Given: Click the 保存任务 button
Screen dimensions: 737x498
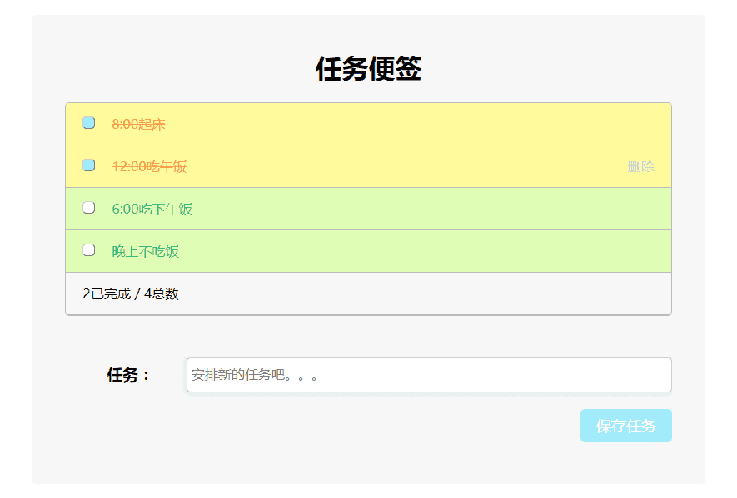Looking at the screenshot, I should tap(625, 426).
